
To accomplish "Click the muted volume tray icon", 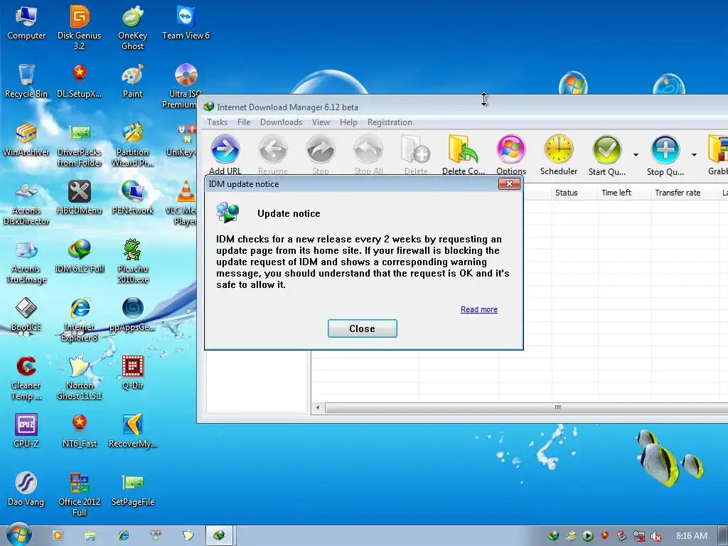I will pos(655,536).
